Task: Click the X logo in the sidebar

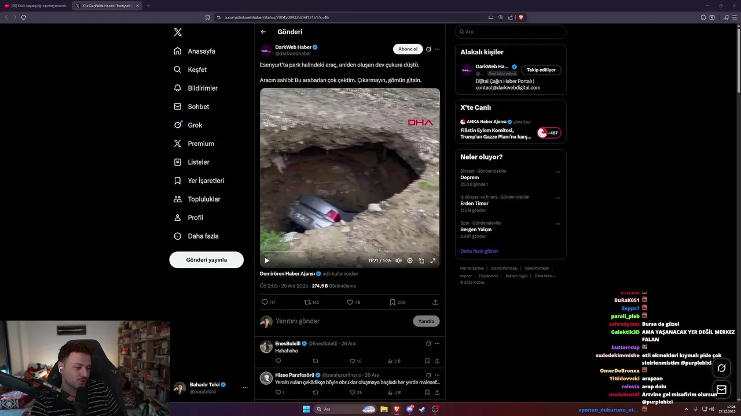Action: click(178, 32)
